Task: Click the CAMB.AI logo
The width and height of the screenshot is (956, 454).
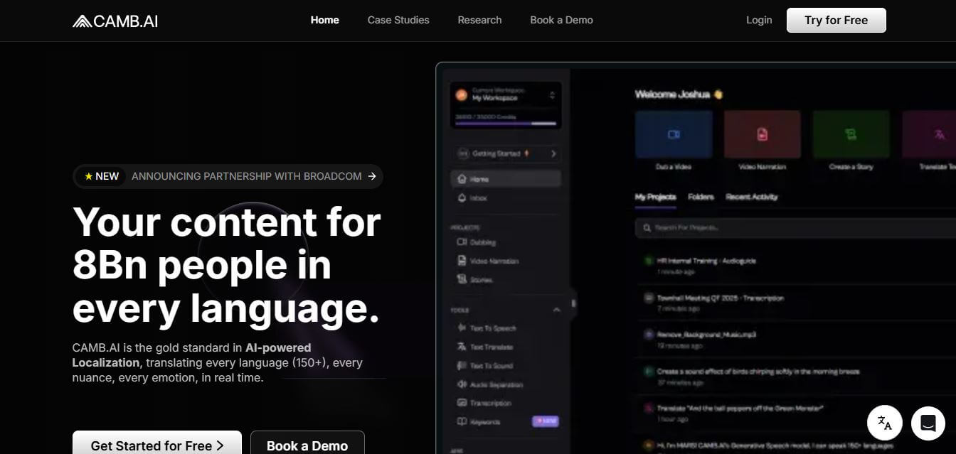Action: [115, 21]
